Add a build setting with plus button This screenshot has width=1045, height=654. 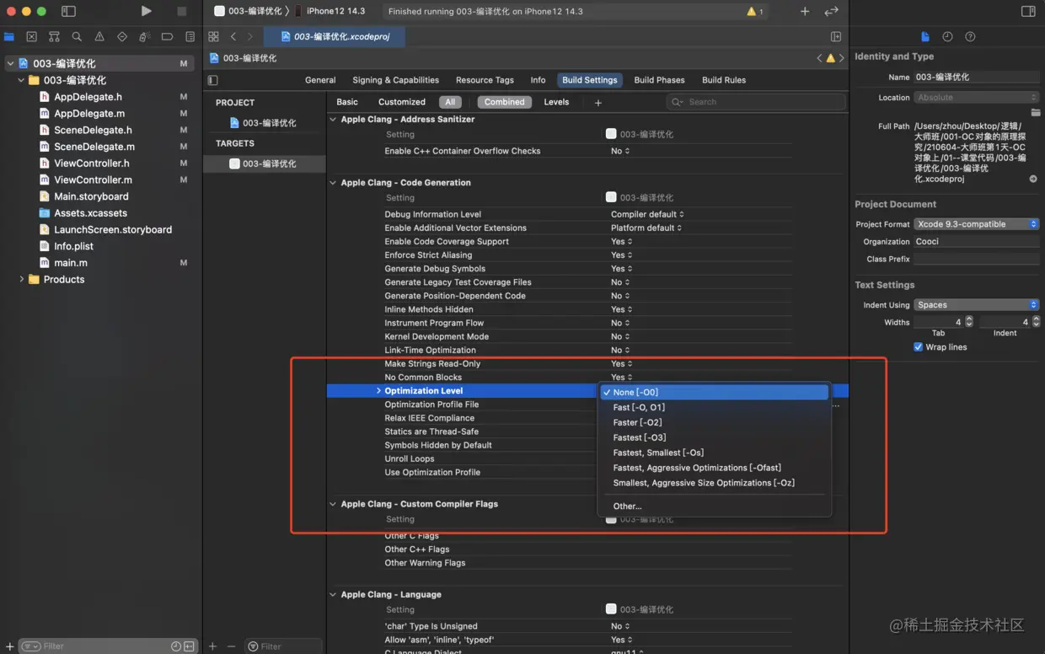(x=598, y=103)
